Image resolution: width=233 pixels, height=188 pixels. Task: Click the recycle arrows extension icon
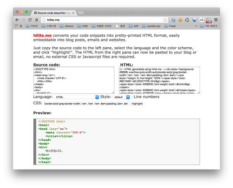pos(187,20)
